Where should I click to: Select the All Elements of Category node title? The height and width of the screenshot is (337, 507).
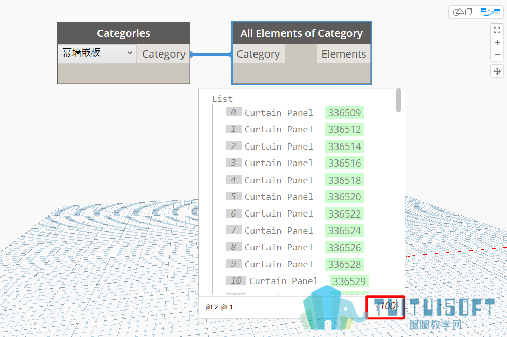[x=301, y=33]
